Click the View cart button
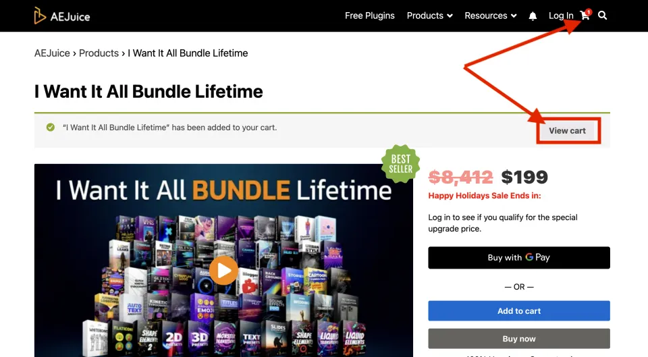The height and width of the screenshot is (357, 648). (x=567, y=130)
